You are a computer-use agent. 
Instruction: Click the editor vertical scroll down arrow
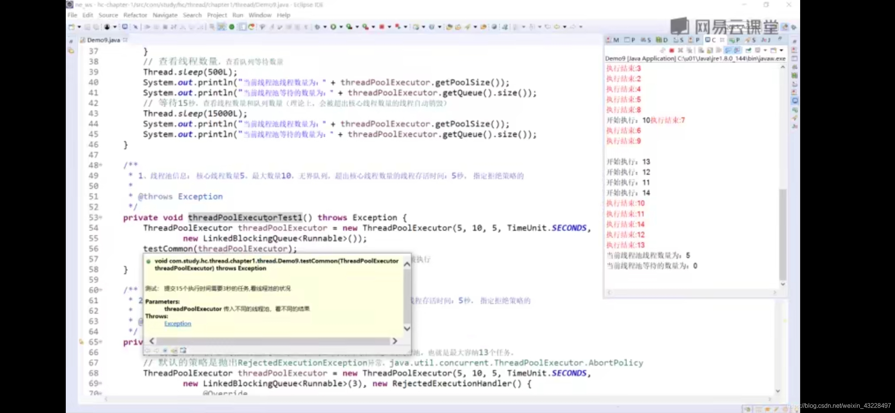(x=778, y=391)
